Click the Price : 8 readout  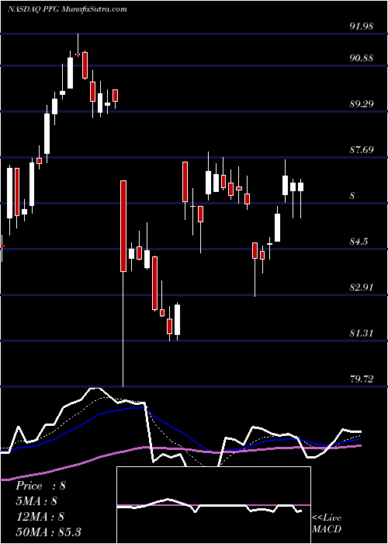click(40, 486)
